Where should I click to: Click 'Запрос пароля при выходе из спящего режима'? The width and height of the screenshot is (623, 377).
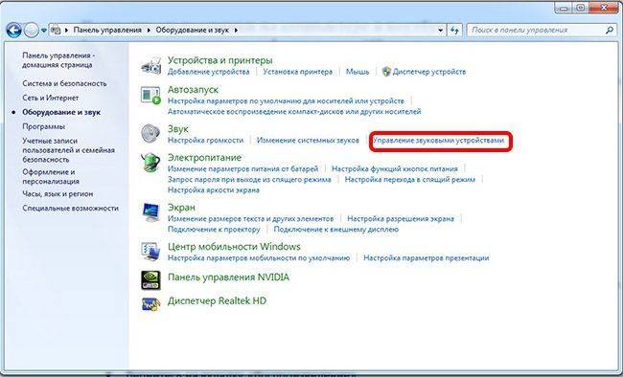[x=249, y=179]
